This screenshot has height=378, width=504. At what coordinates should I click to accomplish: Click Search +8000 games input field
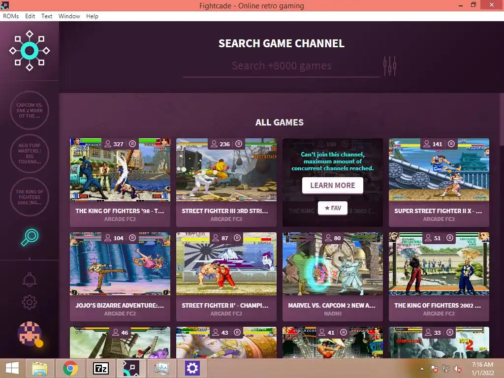pos(281,66)
